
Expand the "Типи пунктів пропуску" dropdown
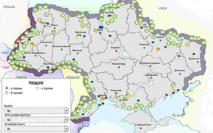[36, 120]
